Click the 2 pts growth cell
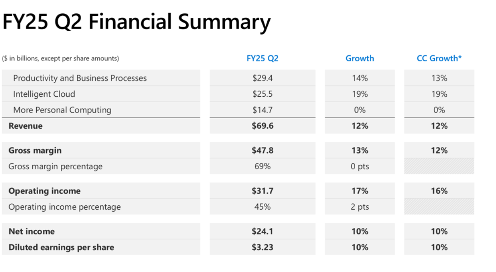 click(360, 207)
